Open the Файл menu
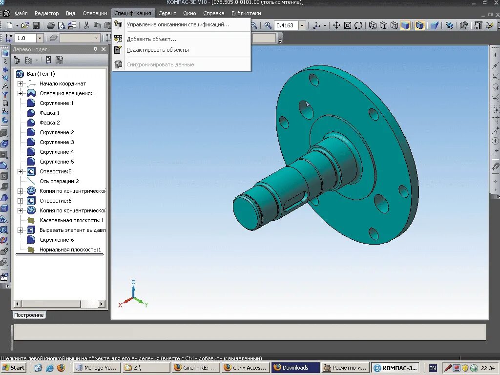Screen dimensions: 500x375 pyautogui.click(x=21, y=13)
